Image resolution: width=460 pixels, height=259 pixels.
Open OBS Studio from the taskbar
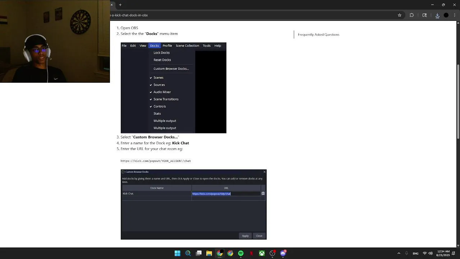point(272,253)
